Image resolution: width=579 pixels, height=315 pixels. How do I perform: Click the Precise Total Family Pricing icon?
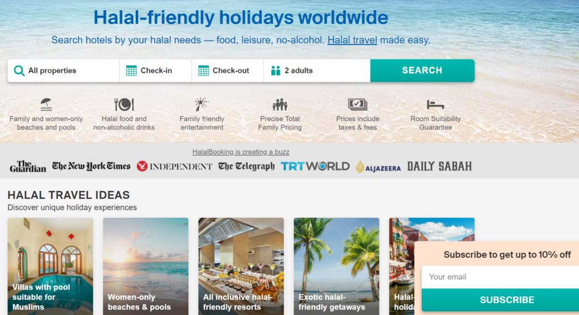280,105
